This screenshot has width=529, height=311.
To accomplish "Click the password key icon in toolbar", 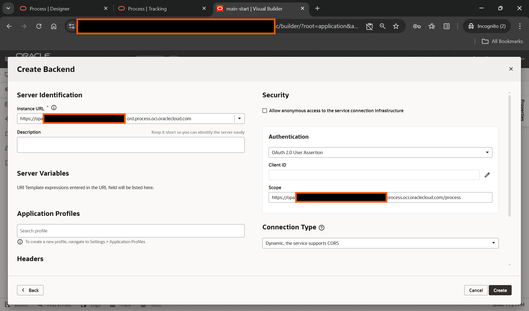I will (x=417, y=26).
